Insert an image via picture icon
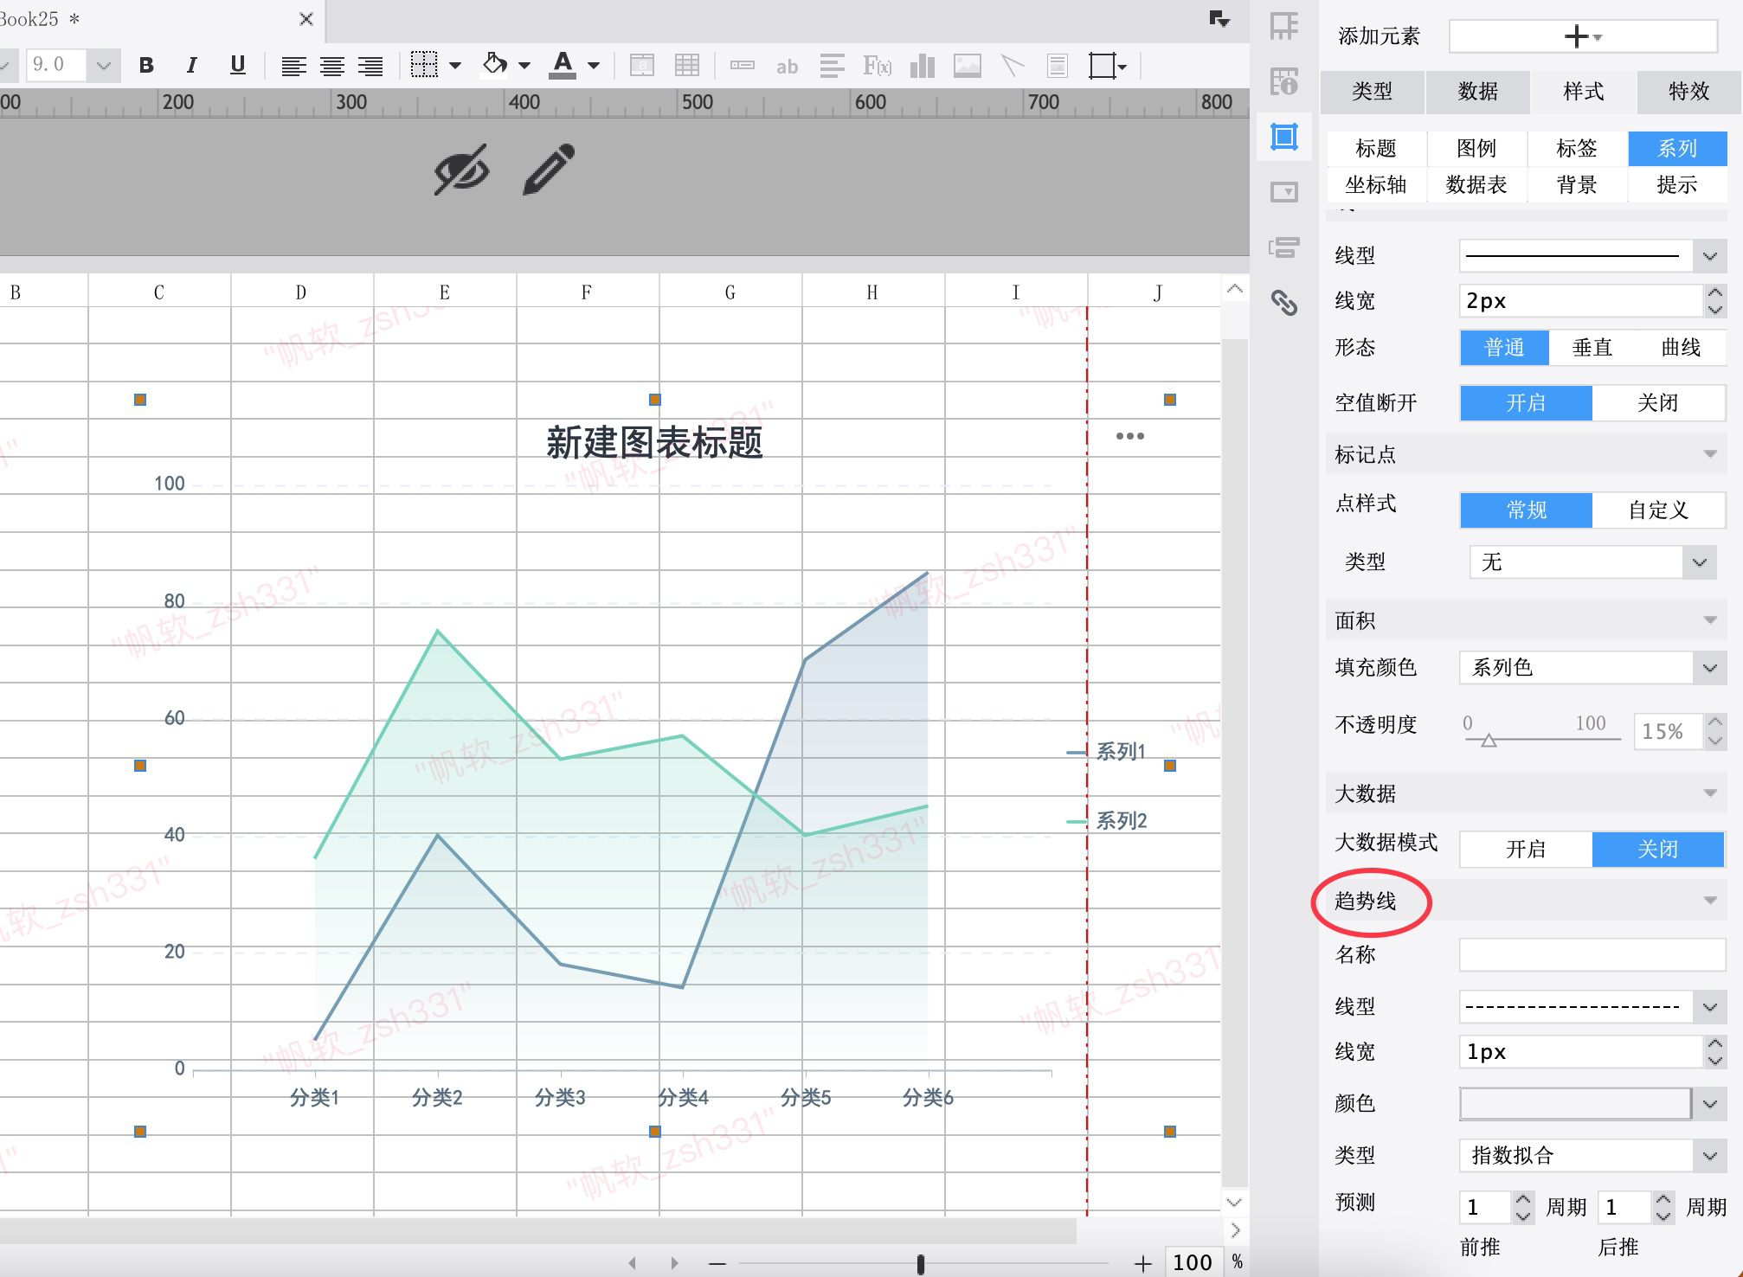The image size is (1743, 1277). (968, 66)
